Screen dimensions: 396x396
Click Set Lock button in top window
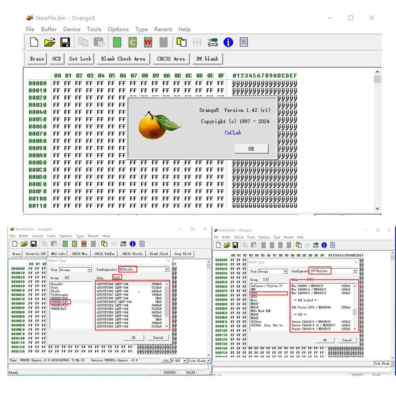point(80,59)
